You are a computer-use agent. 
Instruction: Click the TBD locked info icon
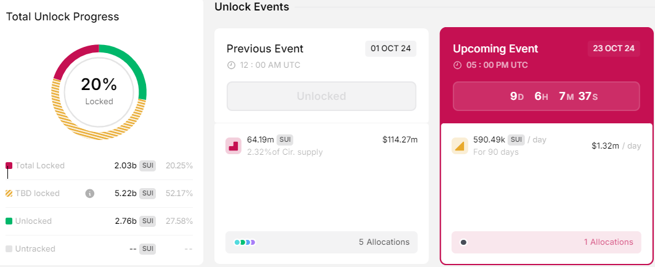coord(89,194)
